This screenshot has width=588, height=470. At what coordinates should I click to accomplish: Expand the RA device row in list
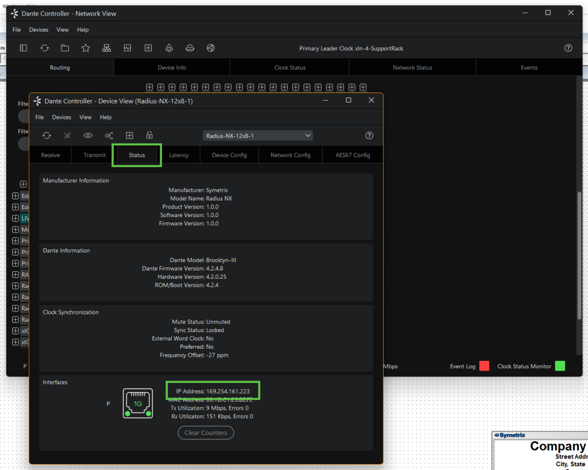coord(16,275)
